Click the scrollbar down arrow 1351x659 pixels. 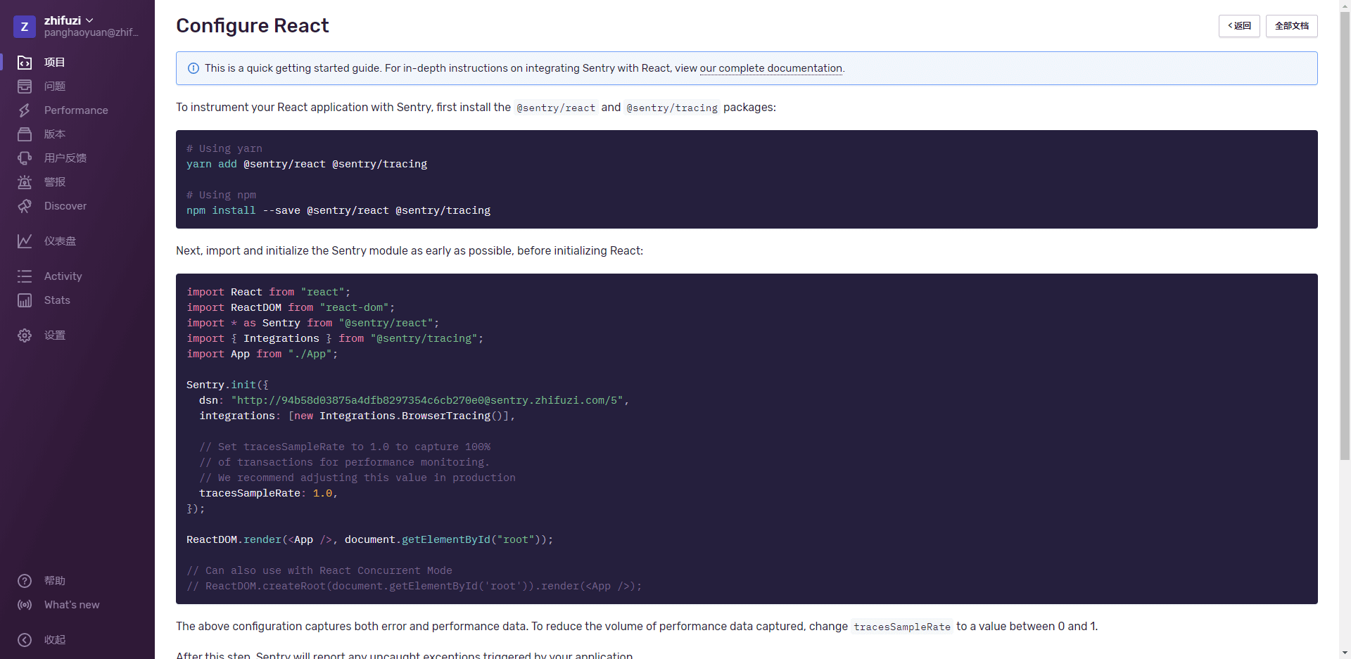[1345, 653]
